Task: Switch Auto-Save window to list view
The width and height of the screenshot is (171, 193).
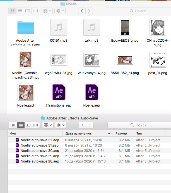Action: (x=21, y=125)
